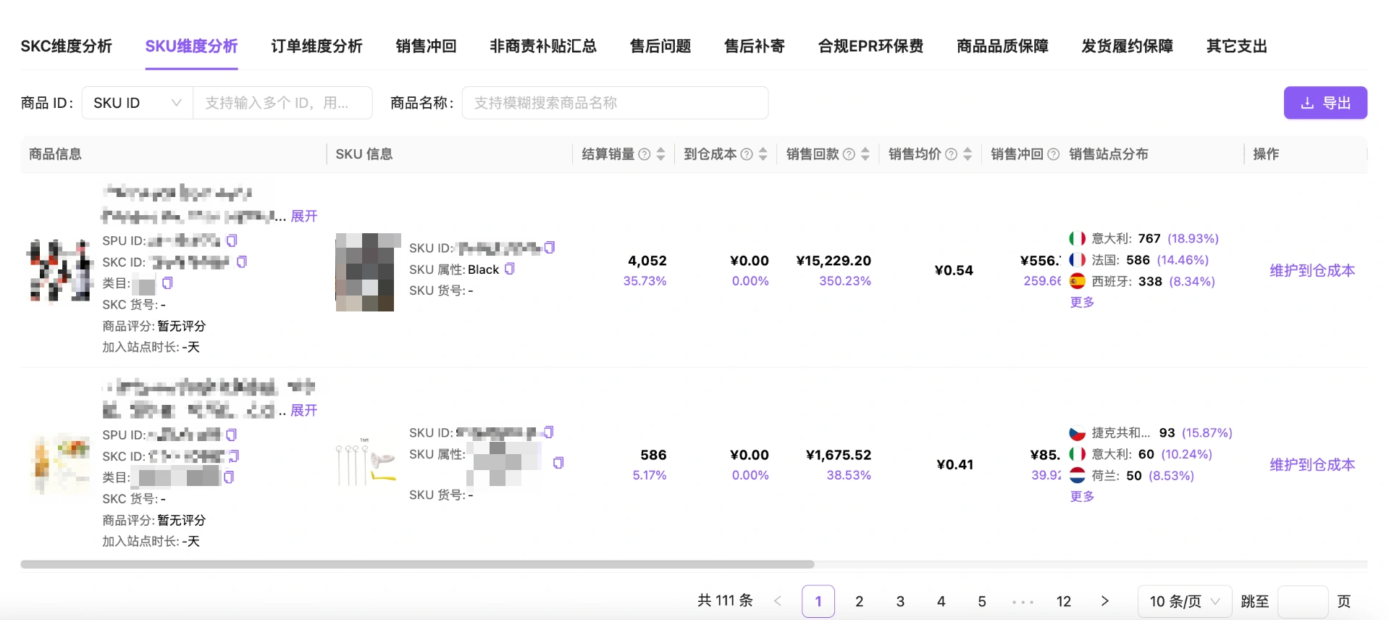Sort by 到仓成本 column
Screen dimensions: 1389x620
(763, 154)
